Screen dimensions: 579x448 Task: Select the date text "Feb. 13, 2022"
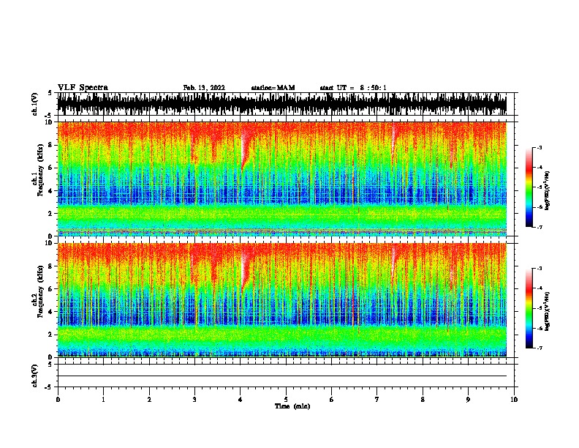coord(204,88)
